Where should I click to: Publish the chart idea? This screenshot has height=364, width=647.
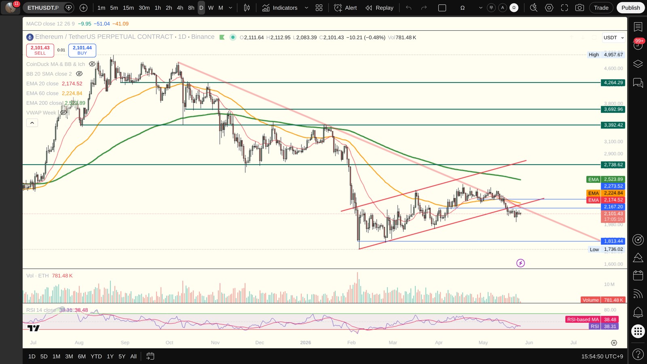(631, 8)
